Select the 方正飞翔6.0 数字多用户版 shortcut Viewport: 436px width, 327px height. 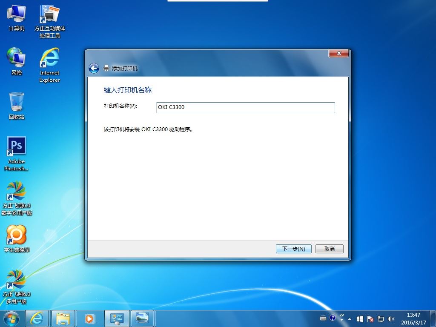[17, 198]
